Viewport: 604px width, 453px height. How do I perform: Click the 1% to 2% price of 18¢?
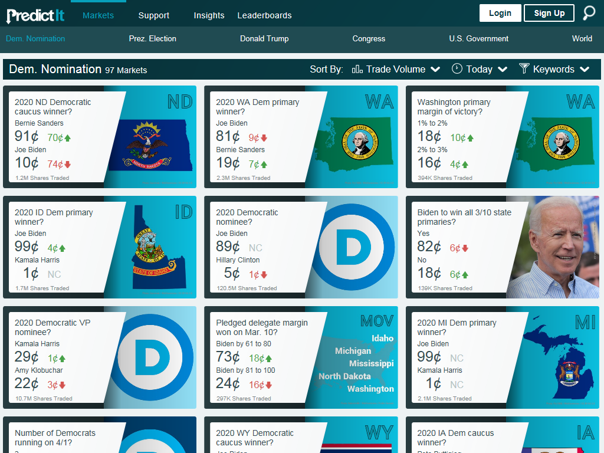pyautogui.click(x=429, y=136)
